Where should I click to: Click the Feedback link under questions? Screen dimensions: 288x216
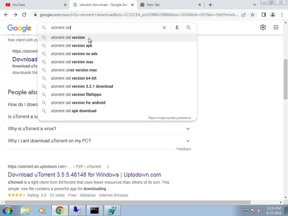pos(184,149)
